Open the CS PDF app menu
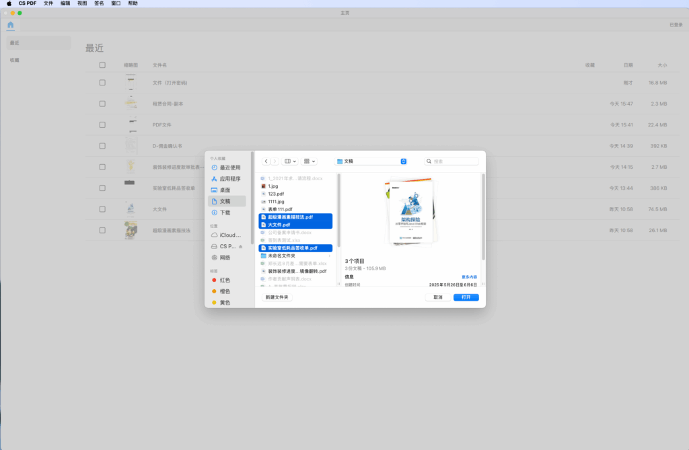This screenshot has height=450, width=689. pos(27,3)
